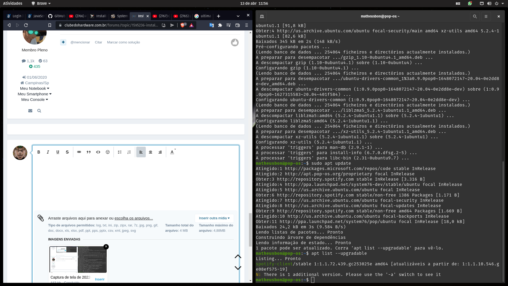Toggle underline formatting in editor
Viewport: 508px width, 286px height.
58,152
